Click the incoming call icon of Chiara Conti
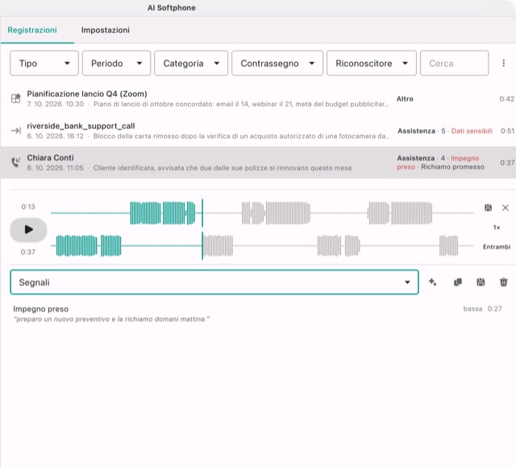This screenshot has width=516, height=468. [x=16, y=162]
